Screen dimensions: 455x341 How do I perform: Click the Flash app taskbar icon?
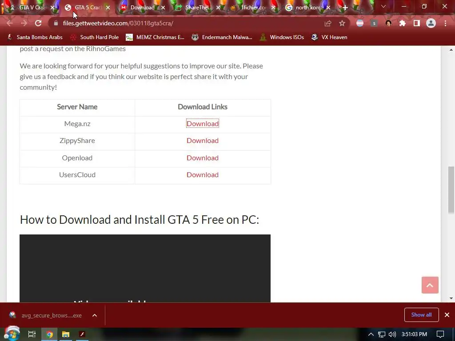(82, 334)
